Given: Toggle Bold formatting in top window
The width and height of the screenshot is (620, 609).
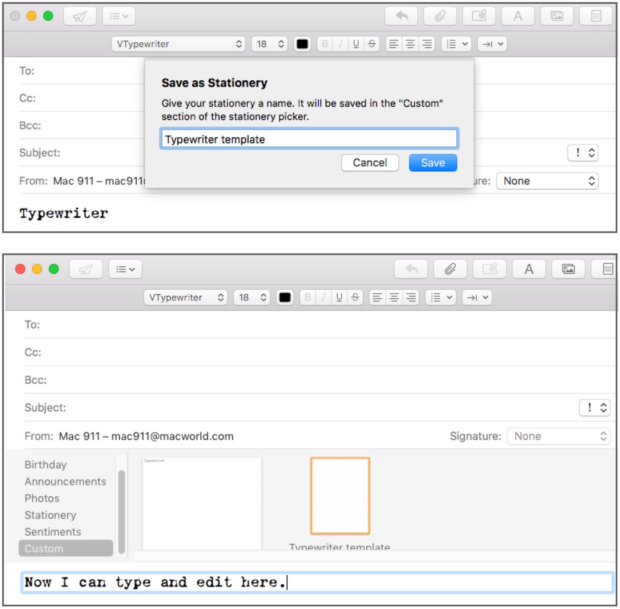Looking at the screenshot, I should pyautogui.click(x=325, y=44).
